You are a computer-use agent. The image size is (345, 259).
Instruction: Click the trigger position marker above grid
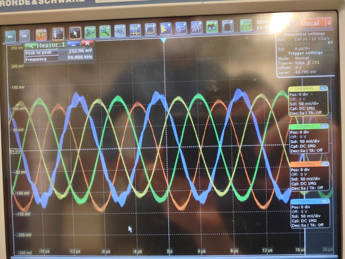163,40
